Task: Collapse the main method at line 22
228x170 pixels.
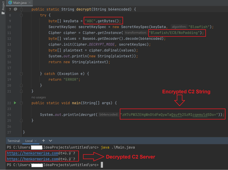Action: (21, 103)
